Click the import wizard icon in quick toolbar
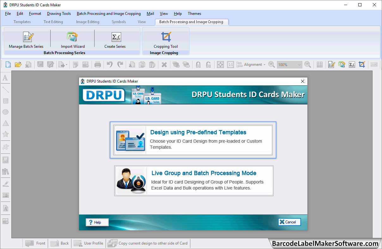This screenshot has width=382, height=249. 342,65
